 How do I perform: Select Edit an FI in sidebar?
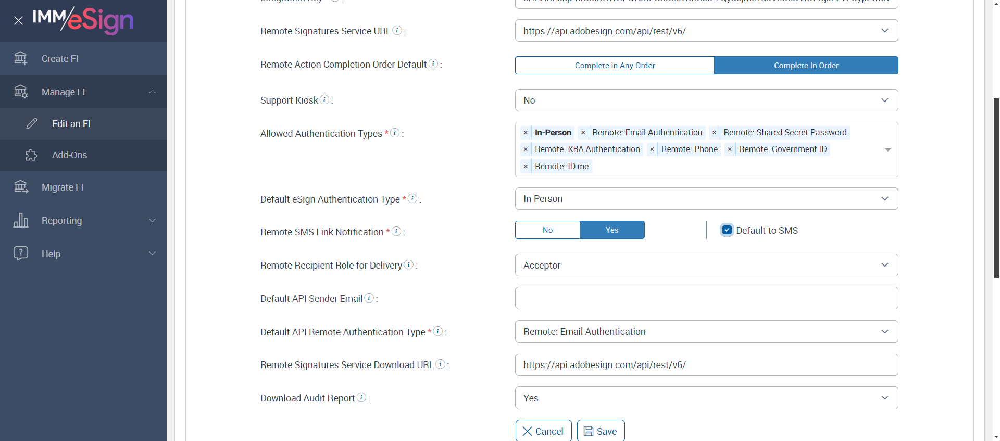[x=71, y=124]
